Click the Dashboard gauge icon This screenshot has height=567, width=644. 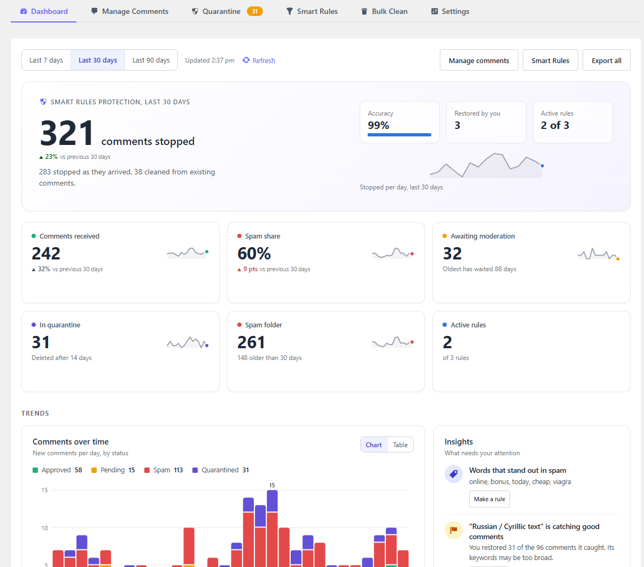coord(24,11)
